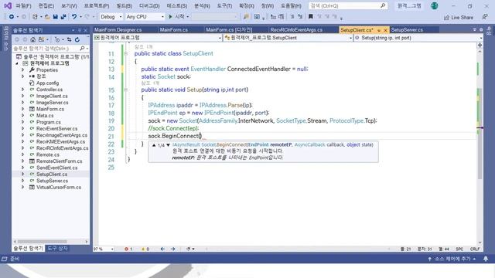
Task: Switch to the Toolbox tab at the panel bottom
Action: [x=57, y=249]
